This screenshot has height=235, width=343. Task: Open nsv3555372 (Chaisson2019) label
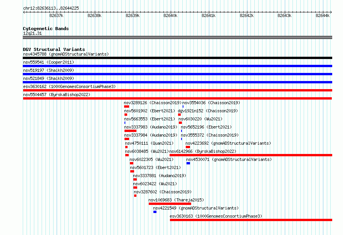coord(210,135)
